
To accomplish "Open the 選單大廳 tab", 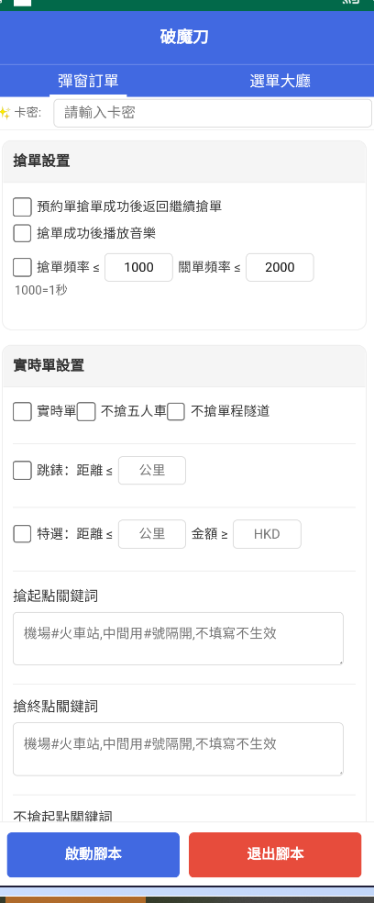I will [280, 81].
